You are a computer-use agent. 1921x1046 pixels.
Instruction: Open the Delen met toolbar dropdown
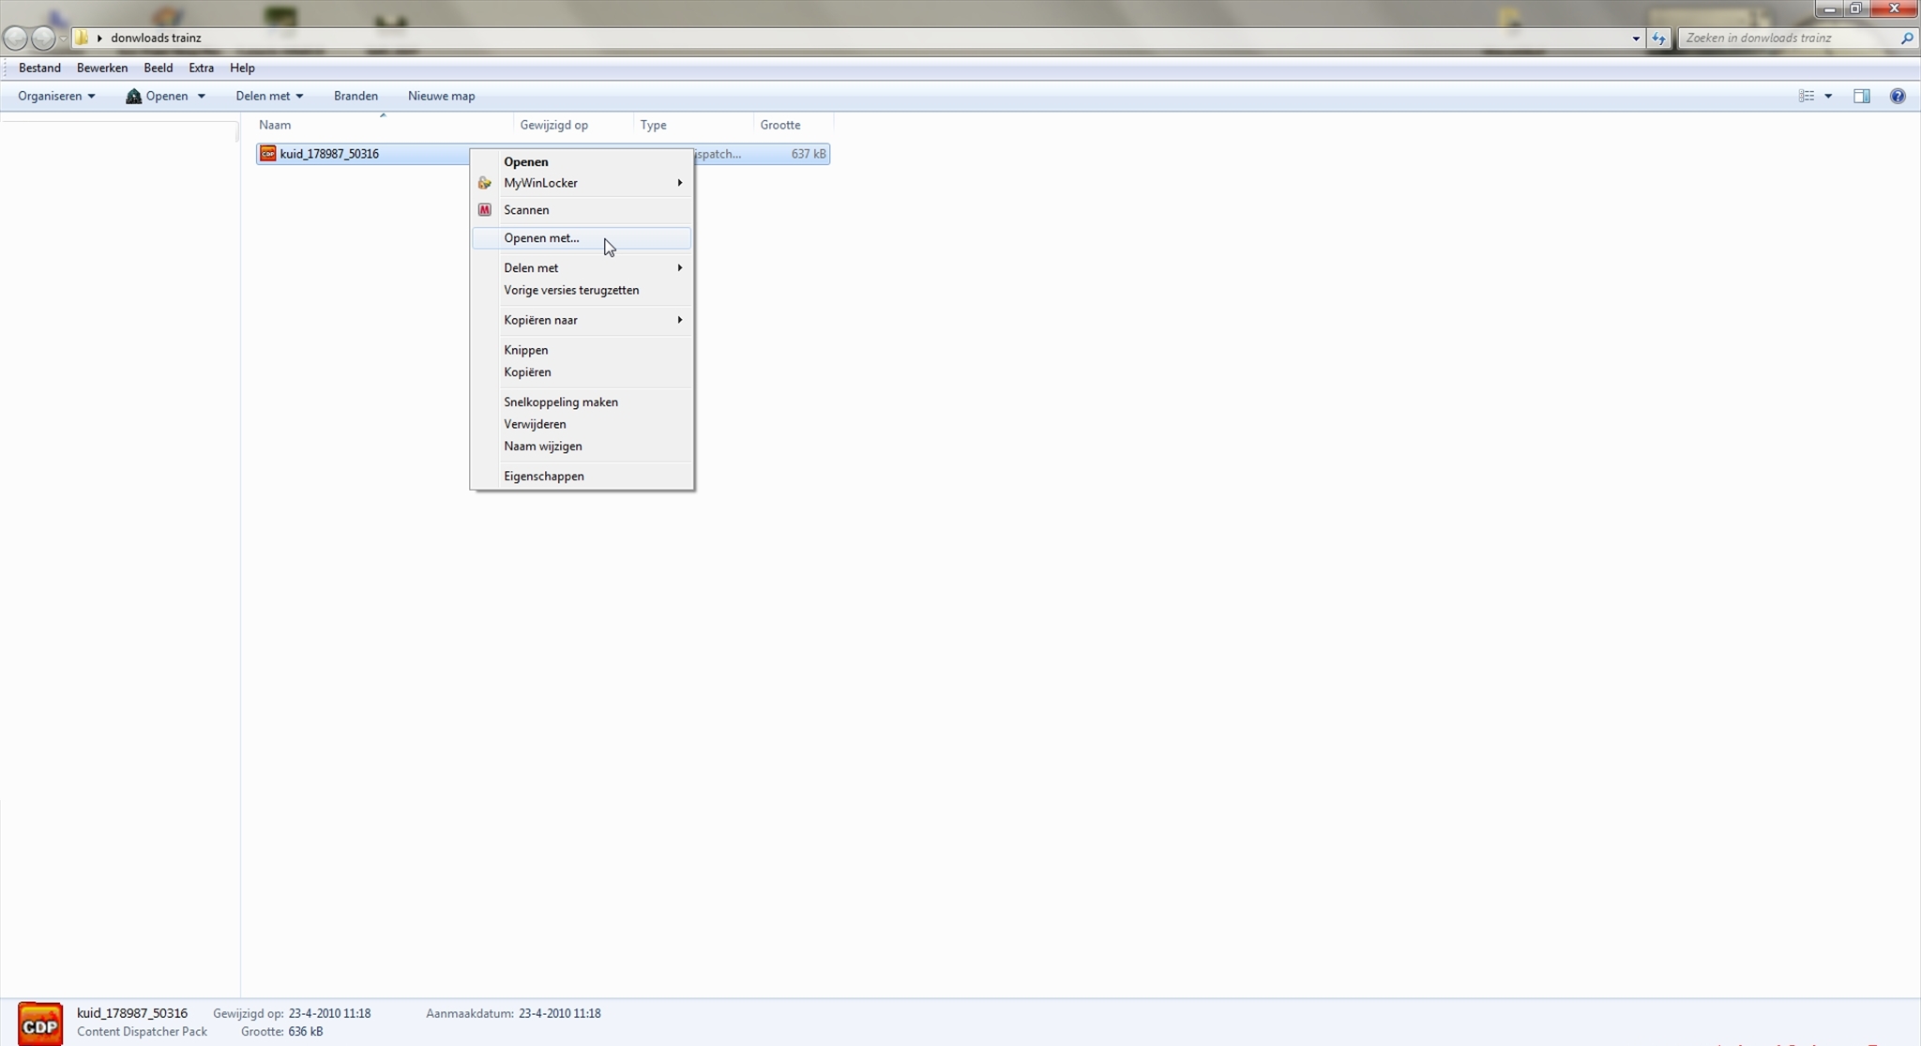pos(269,96)
